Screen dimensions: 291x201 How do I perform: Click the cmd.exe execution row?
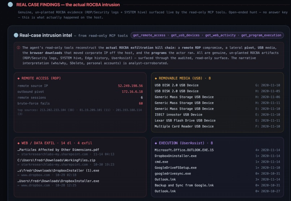[217, 162]
